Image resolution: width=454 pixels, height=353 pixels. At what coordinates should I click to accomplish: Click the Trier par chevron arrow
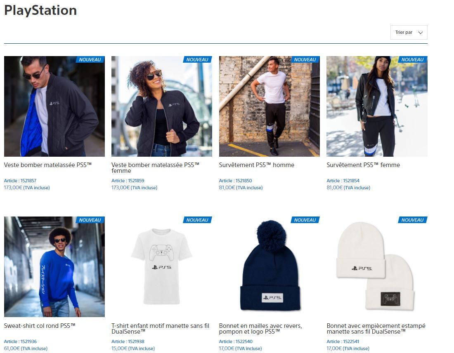point(421,33)
